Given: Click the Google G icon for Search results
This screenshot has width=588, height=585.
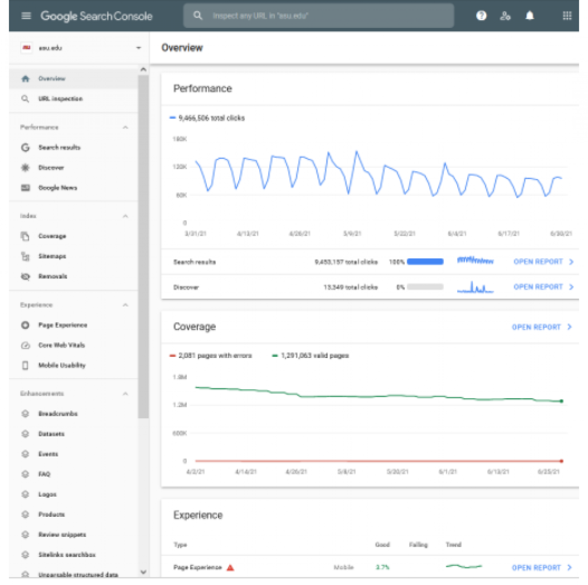Looking at the screenshot, I should click(25, 147).
